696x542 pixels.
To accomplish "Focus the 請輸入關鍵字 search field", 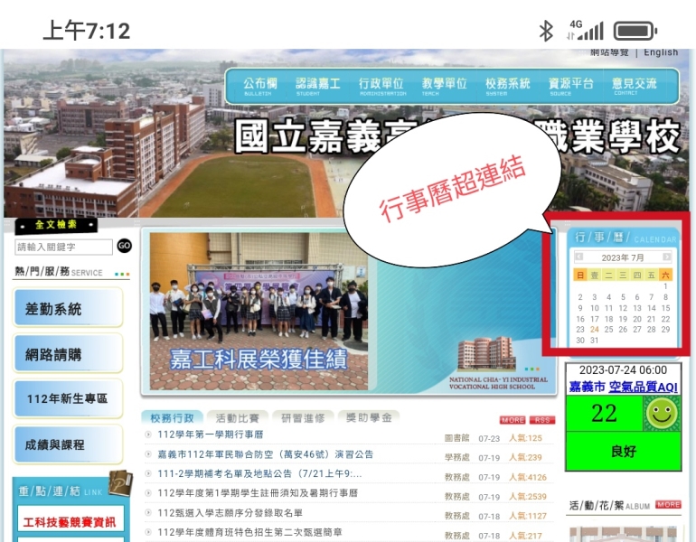I will (63, 247).
